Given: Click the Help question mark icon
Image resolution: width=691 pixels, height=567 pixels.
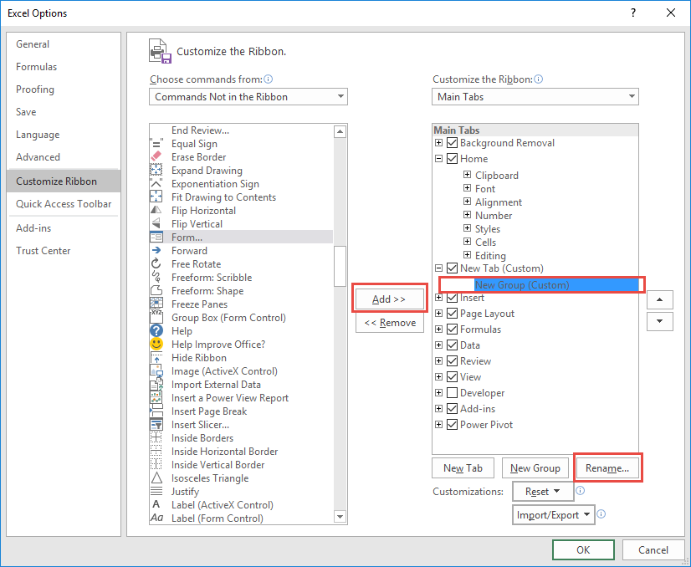Looking at the screenshot, I should tap(156, 330).
